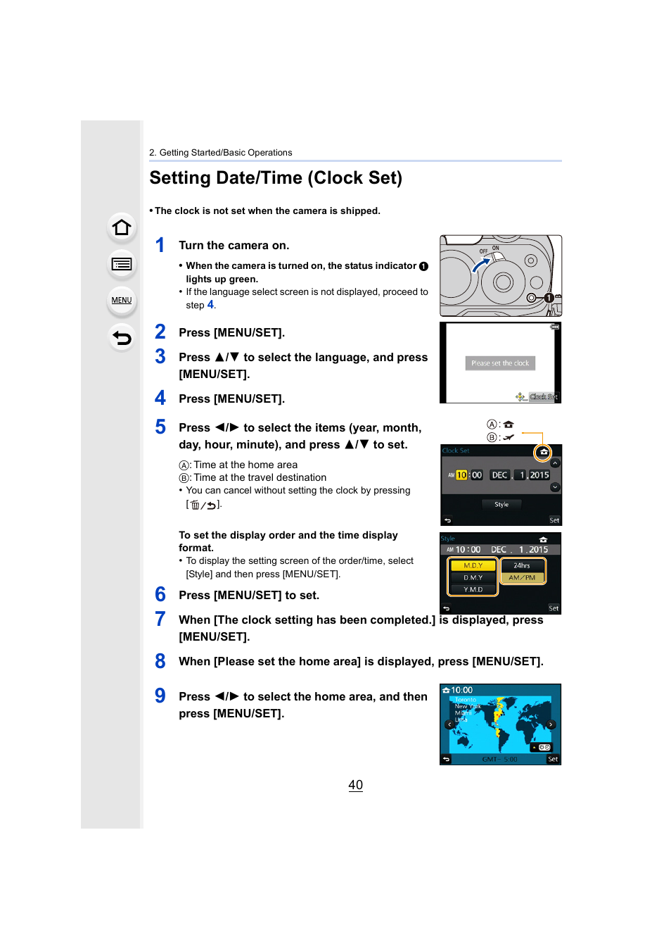Open the MENU list button in sidebar

pyautogui.click(x=122, y=301)
